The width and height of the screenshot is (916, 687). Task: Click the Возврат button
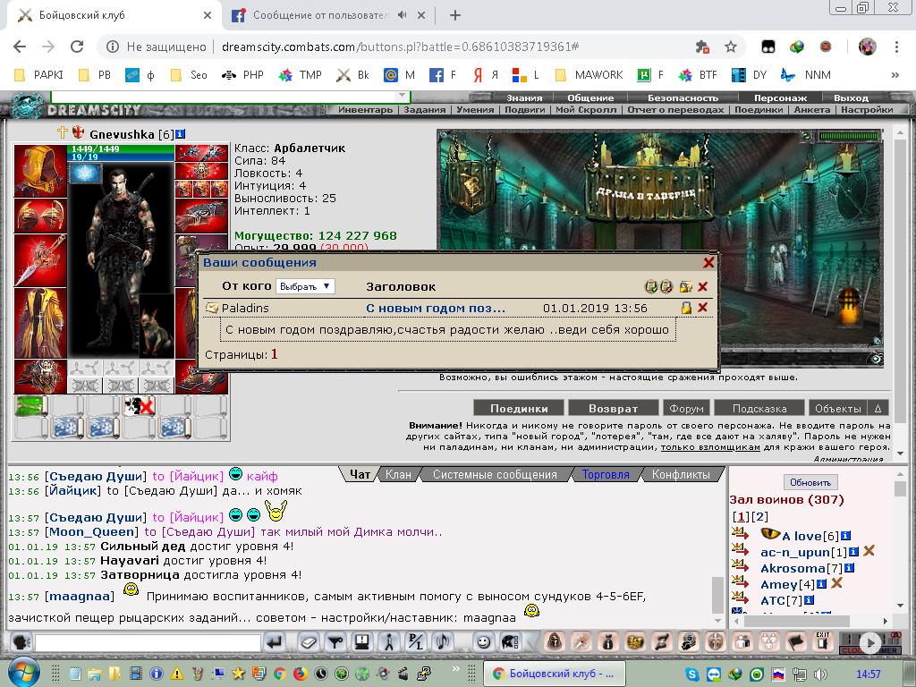click(x=613, y=408)
